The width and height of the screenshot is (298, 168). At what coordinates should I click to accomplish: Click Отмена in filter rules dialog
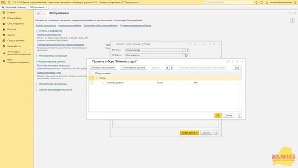click(229, 116)
